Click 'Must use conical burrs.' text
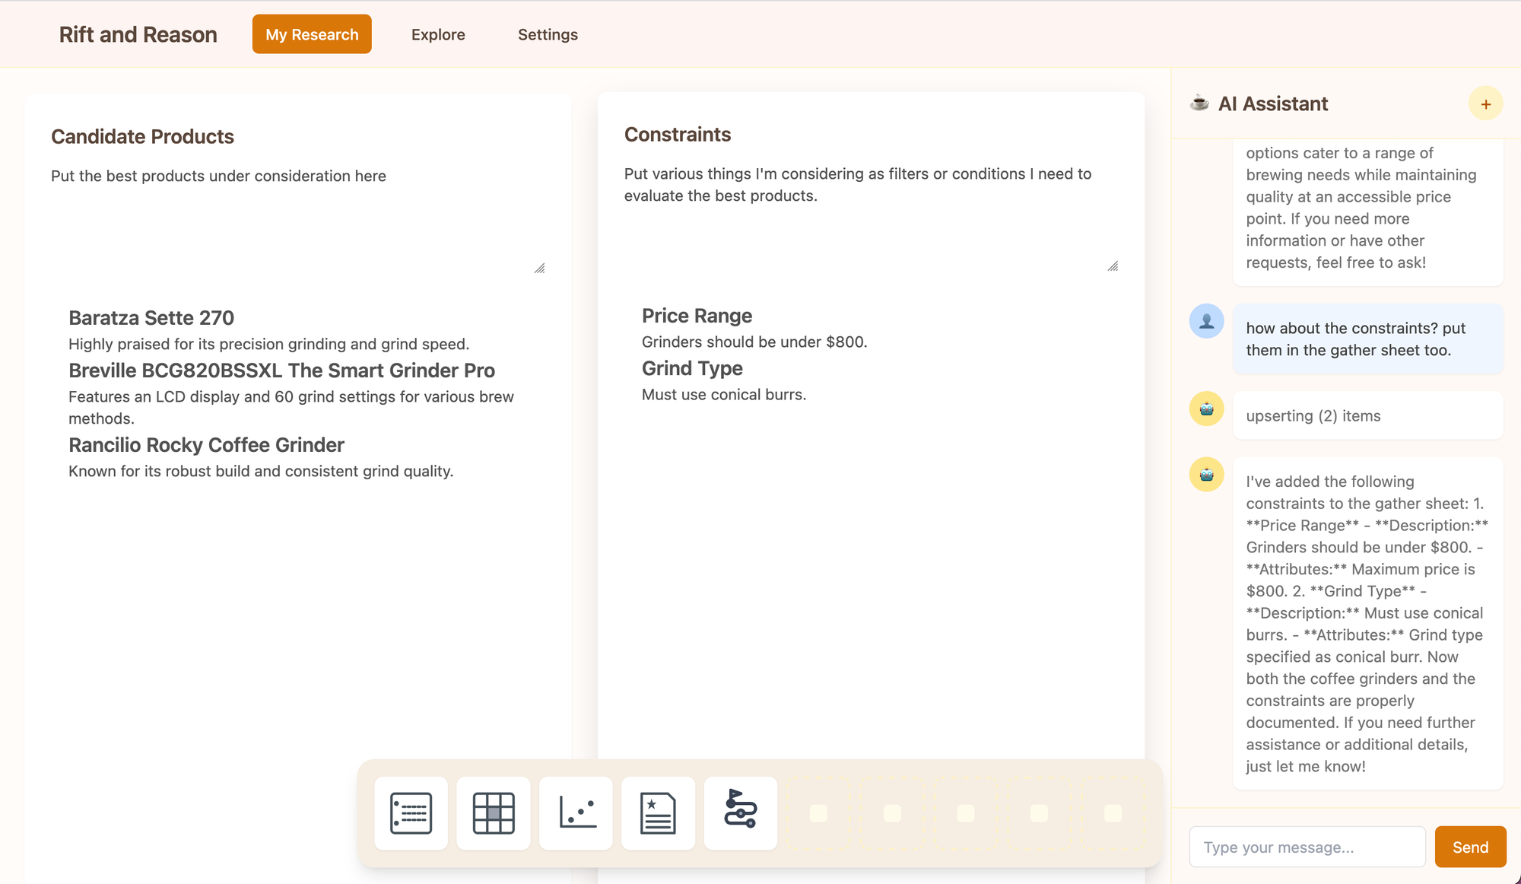Viewport: 1521px width, 884px height. pos(724,394)
